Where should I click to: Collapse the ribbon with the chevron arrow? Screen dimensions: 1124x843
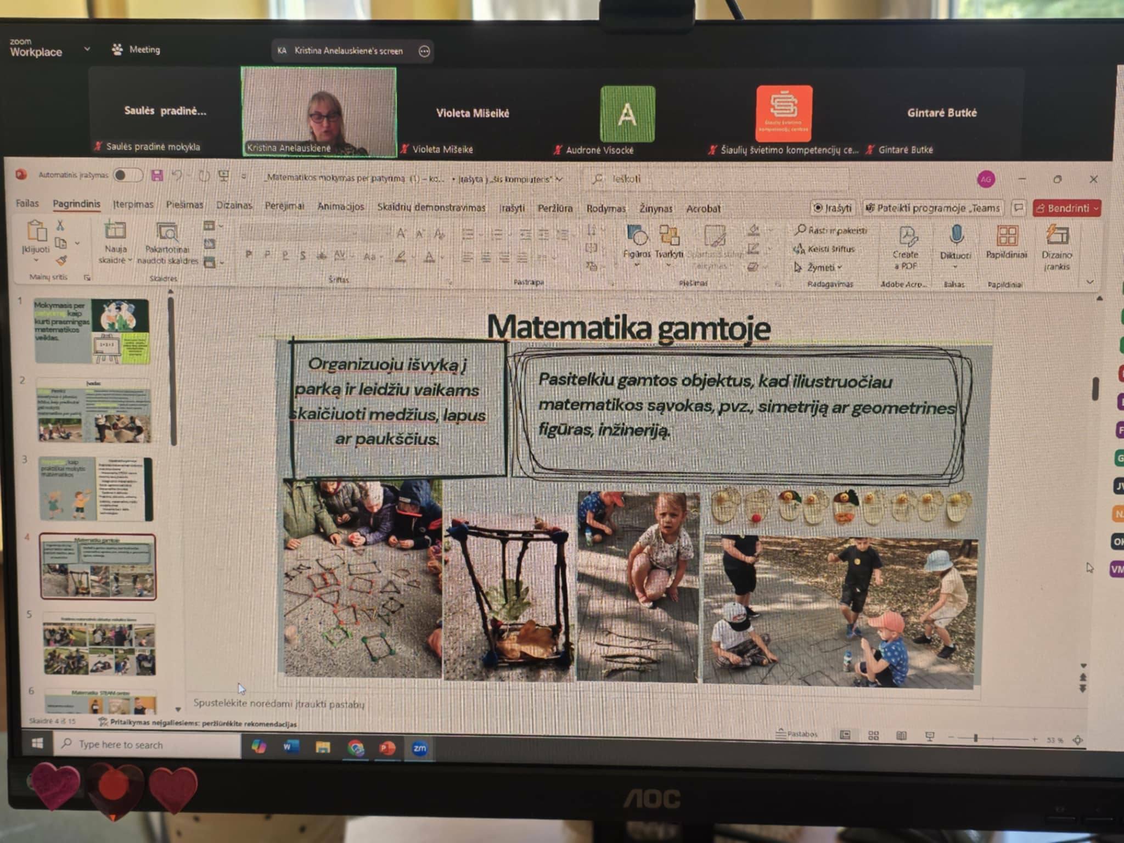pos(1090,282)
